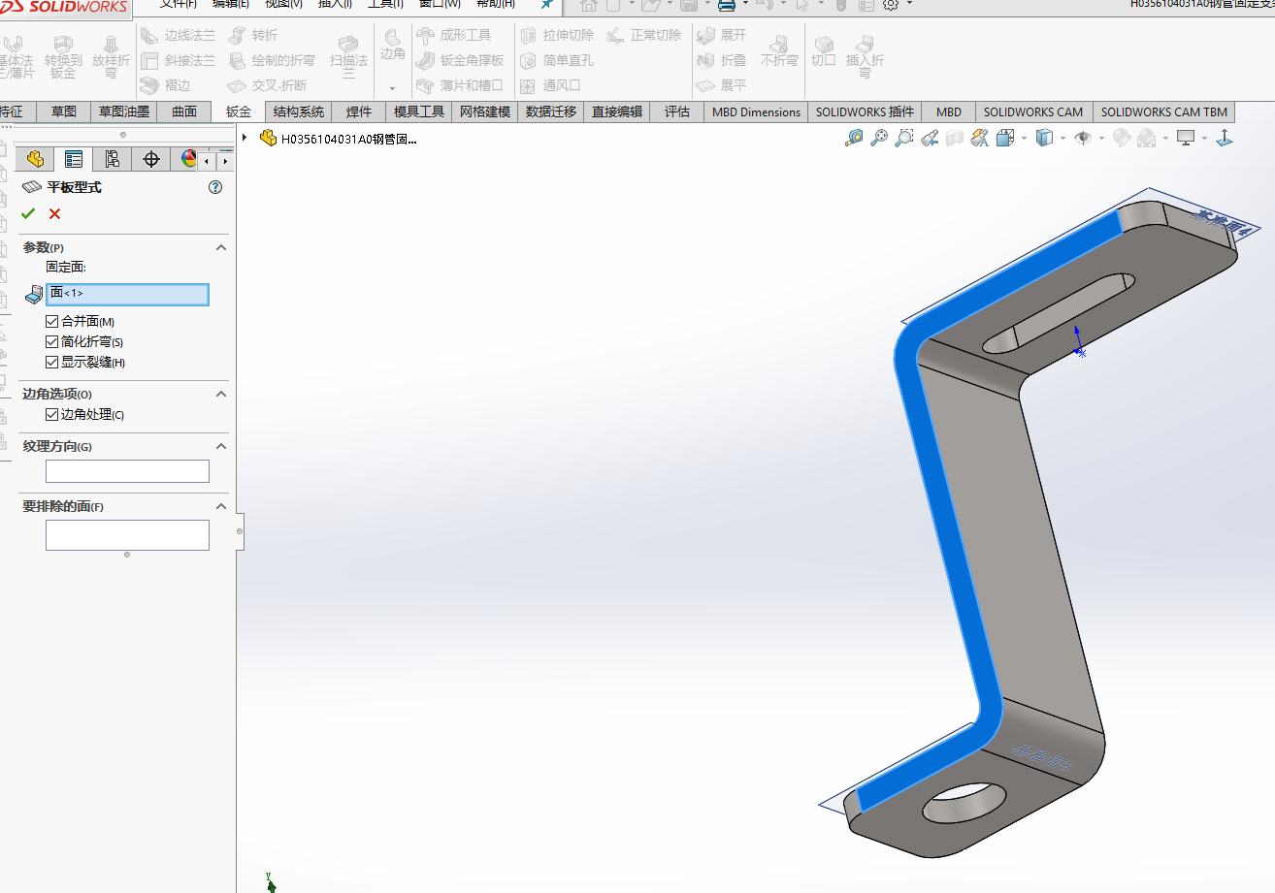Toggle the 简化折弯 checkbox
Image resolution: width=1275 pixels, height=893 pixels.
click(51, 341)
